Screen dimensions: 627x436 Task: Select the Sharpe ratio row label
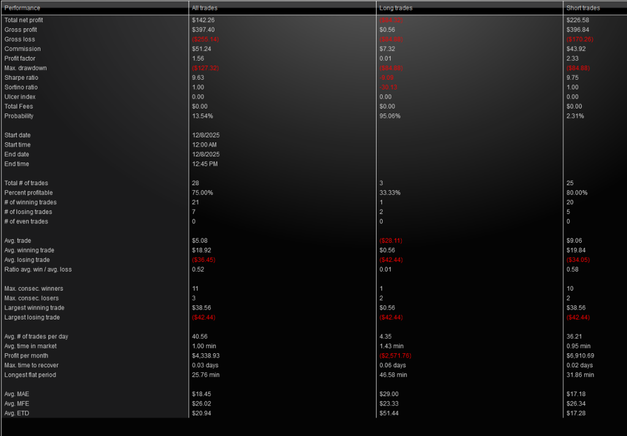point(21,78)
